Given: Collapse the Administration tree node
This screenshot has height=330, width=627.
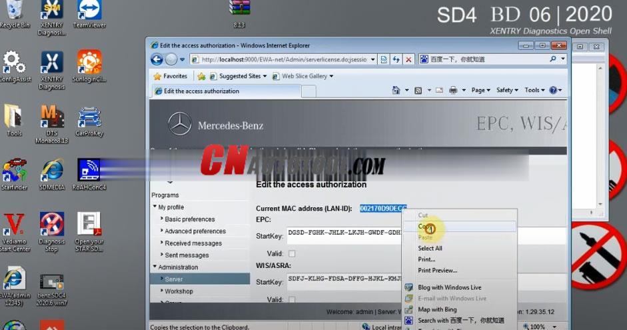Looking at the screenshot, I should coord(155,267).
